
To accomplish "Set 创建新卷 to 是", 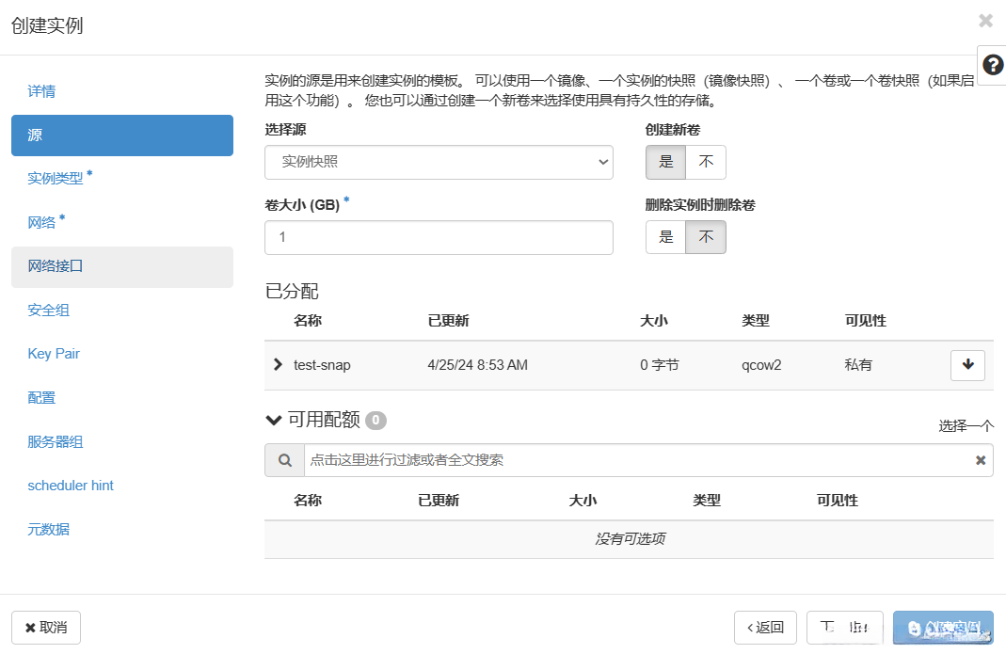I will coord(666,162).
